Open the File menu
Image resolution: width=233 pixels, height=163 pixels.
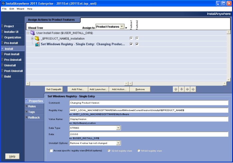tap(4, 9)
